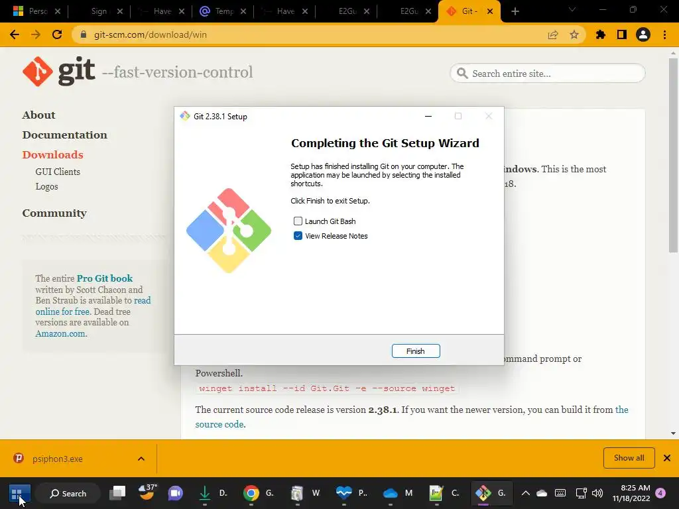
Task: Open the notifications badge showing 4
Action: click(x=661, y=493)
